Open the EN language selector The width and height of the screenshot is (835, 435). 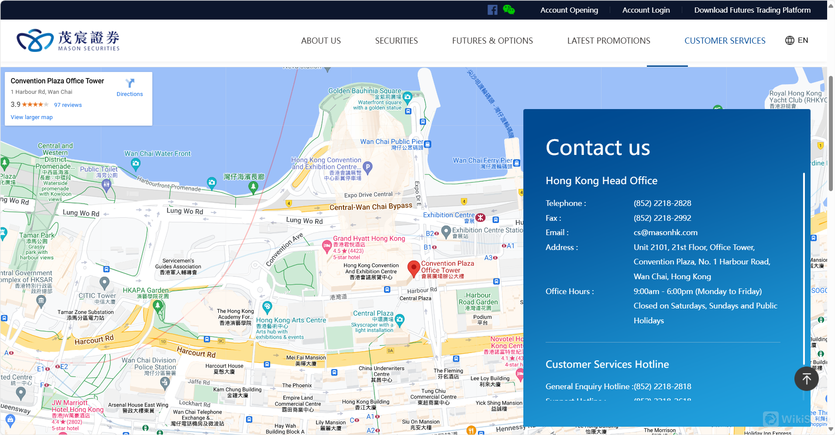click(x=797, y=41)
